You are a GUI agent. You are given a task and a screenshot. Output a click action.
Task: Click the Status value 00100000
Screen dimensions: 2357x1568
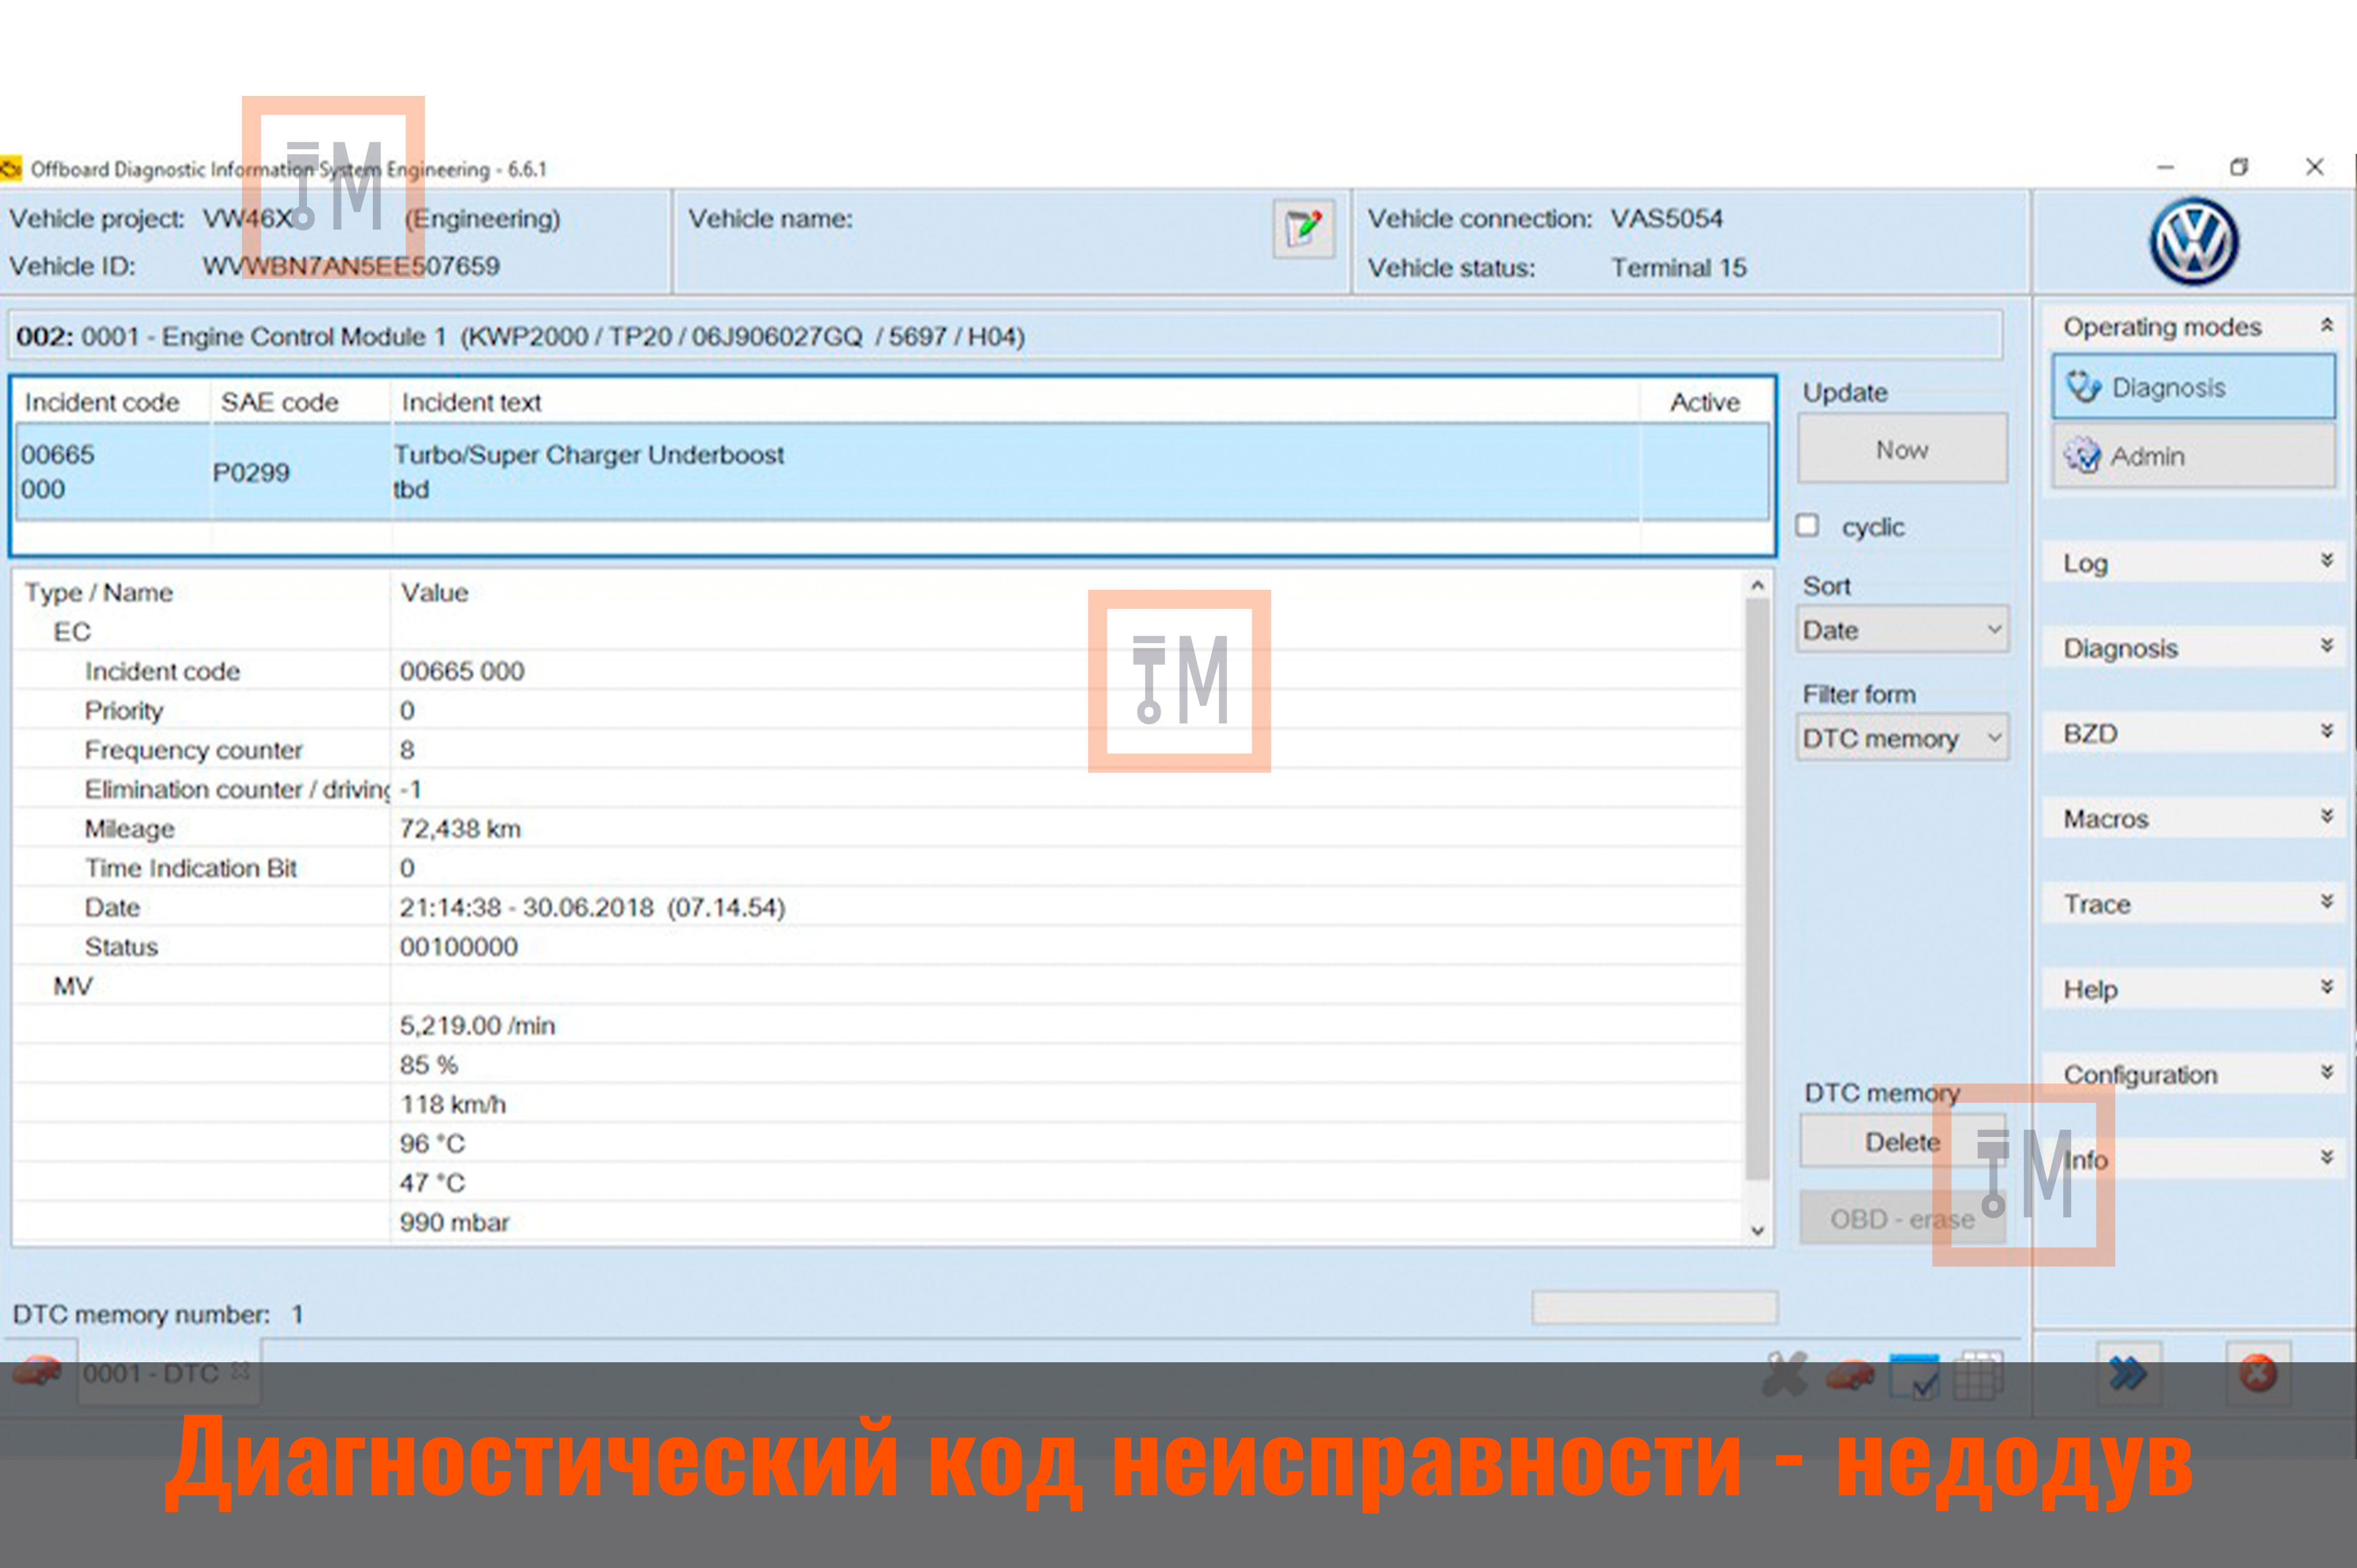(x=458, y=947)
